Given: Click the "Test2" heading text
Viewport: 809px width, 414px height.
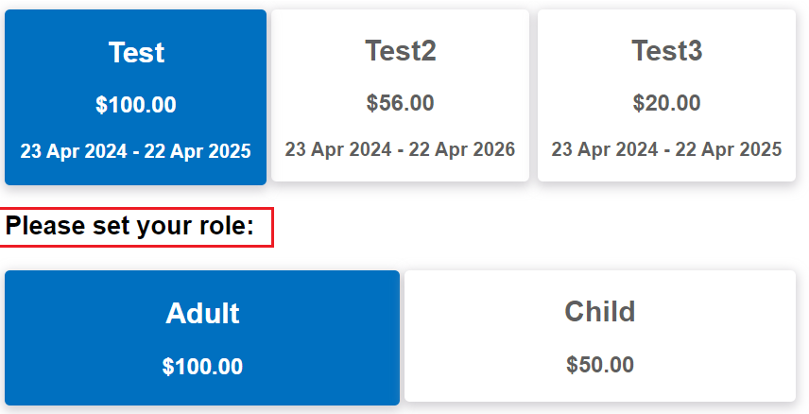Looking at the screenshot, I should pos(401,50).
